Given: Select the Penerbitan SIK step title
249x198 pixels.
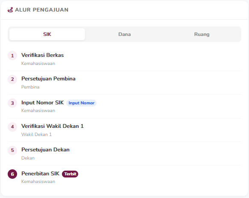Looking at the screenshot, I should click(40, 174).
